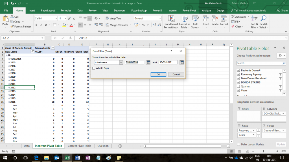The height and width of the screenshot is (162, 289).
Task: Click the AutoSum sigma icon
Action: [x=233, y=17]
